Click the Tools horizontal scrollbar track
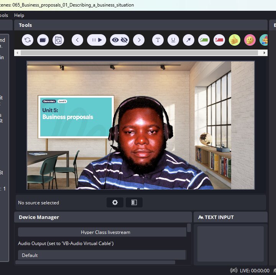276x275 pixels. [x=139, y=53]
